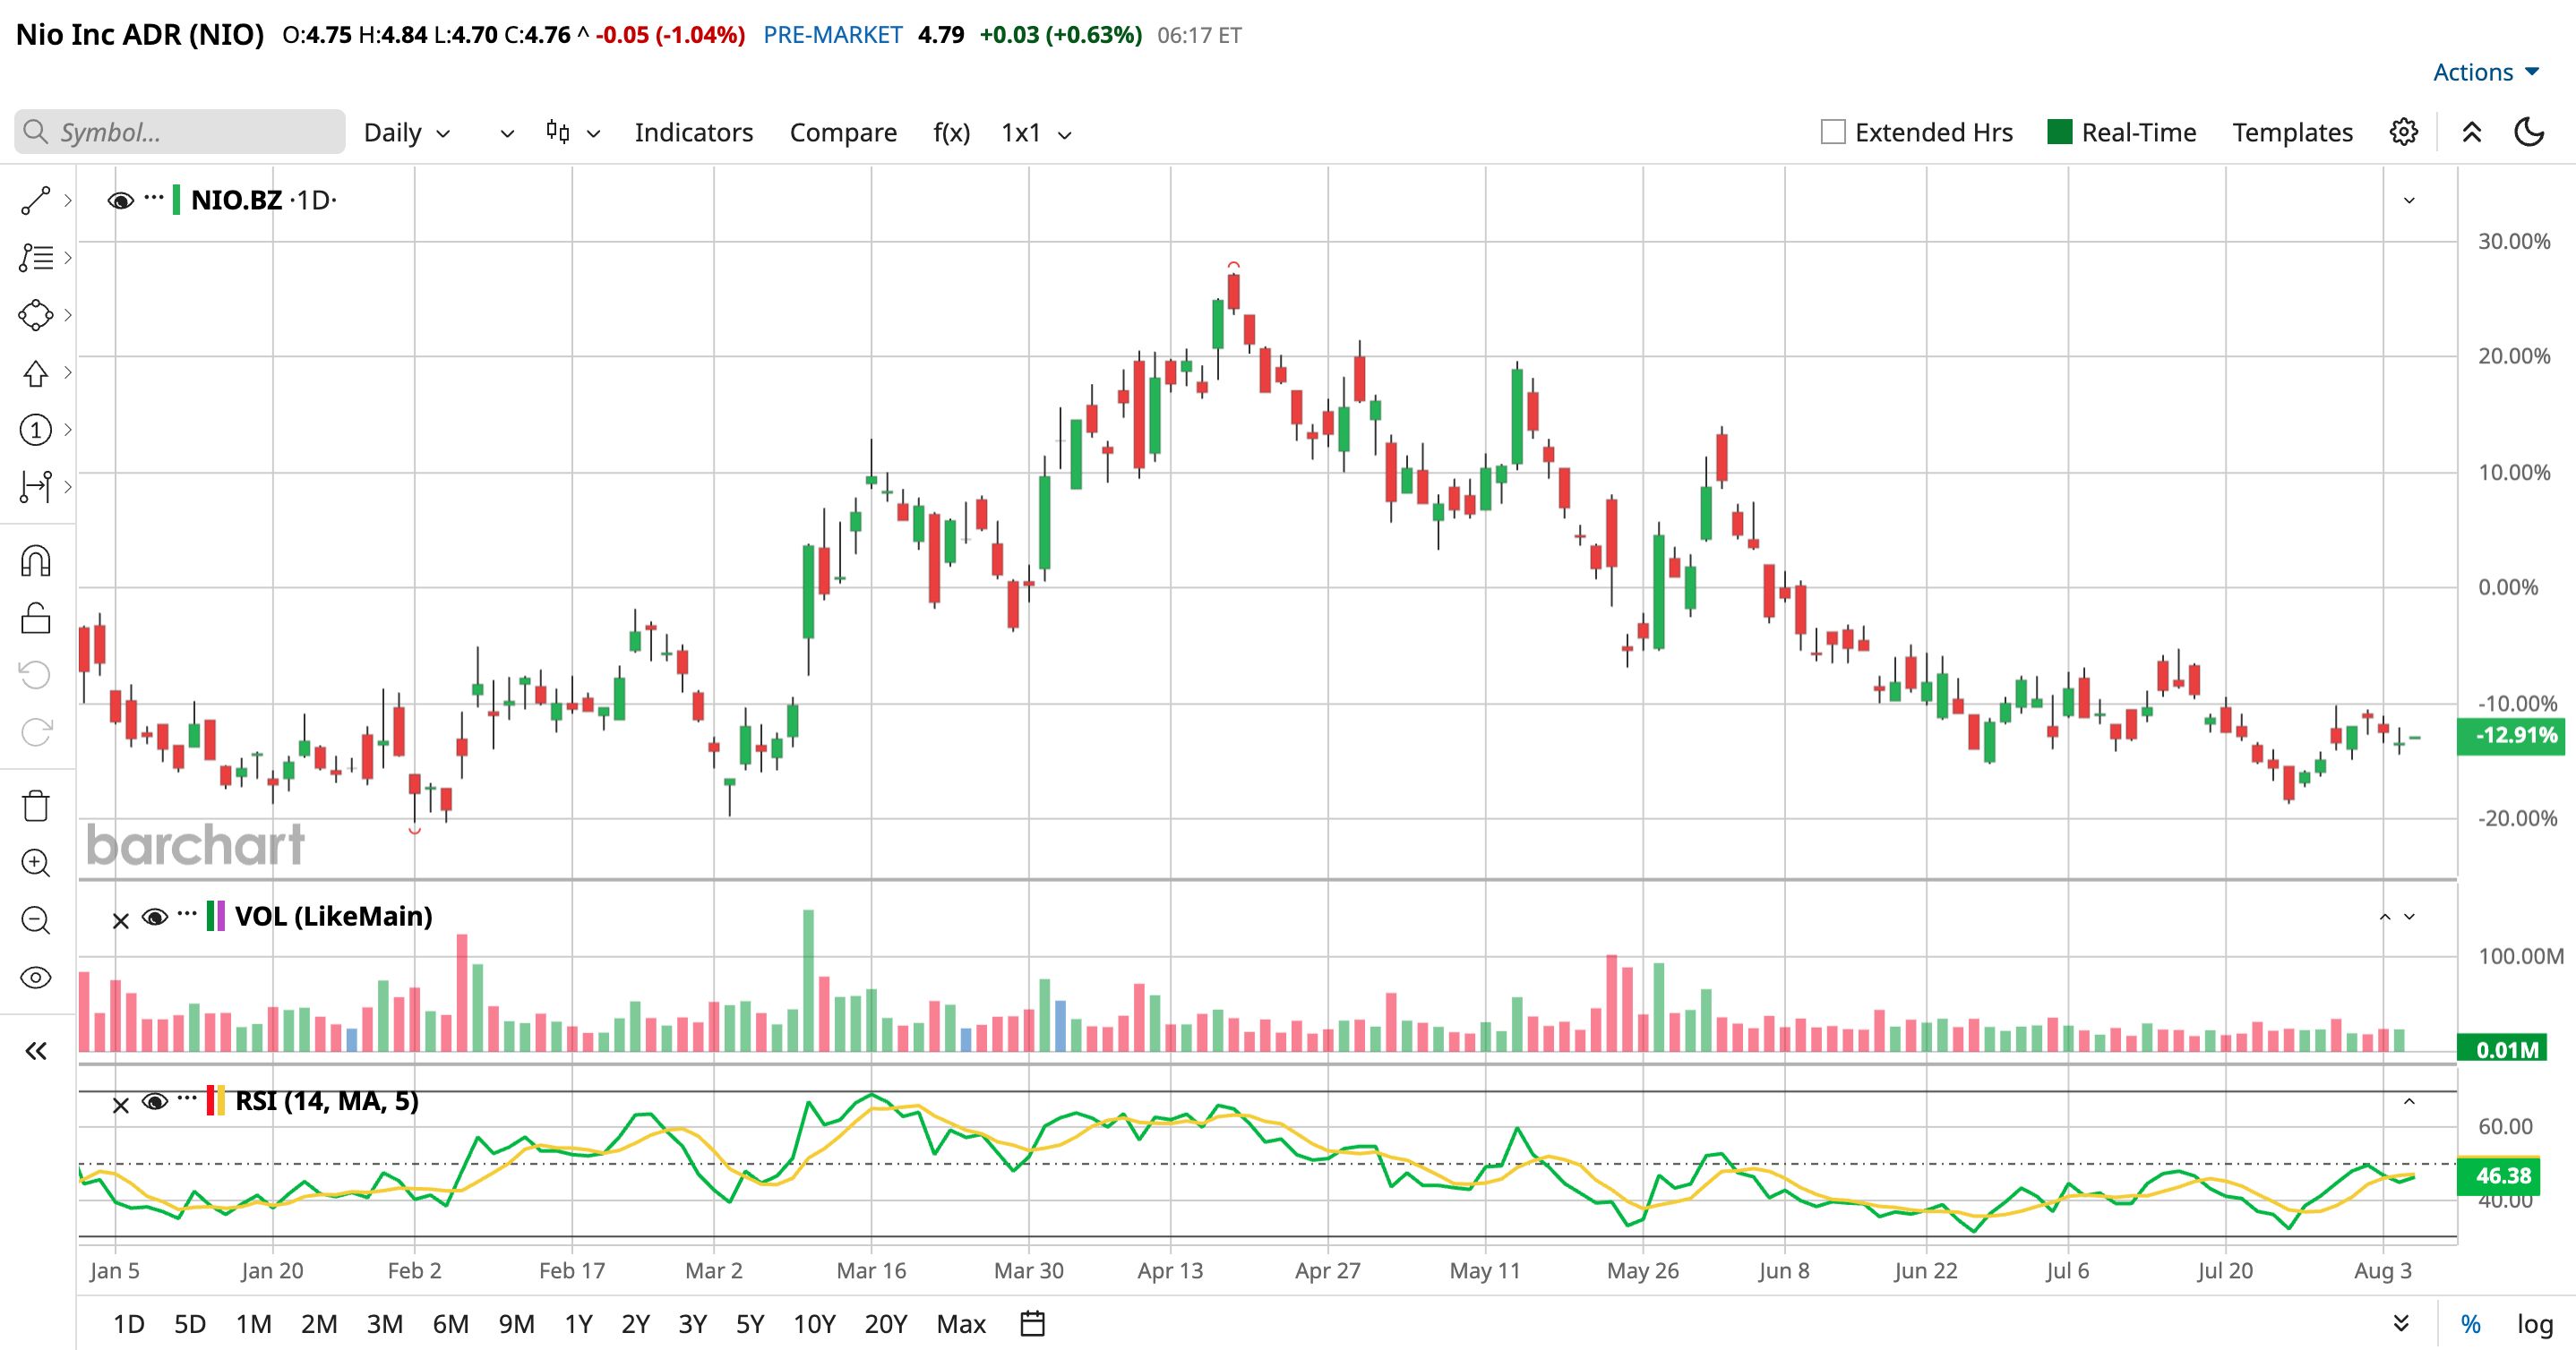Viewport: 2576px width, 1350px height.
Task: Choose the 3M range
Action: 385,1324
